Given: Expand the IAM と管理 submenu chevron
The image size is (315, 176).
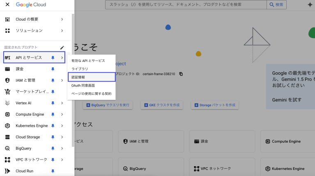Looking at the screenshot, I should point(62,80).
